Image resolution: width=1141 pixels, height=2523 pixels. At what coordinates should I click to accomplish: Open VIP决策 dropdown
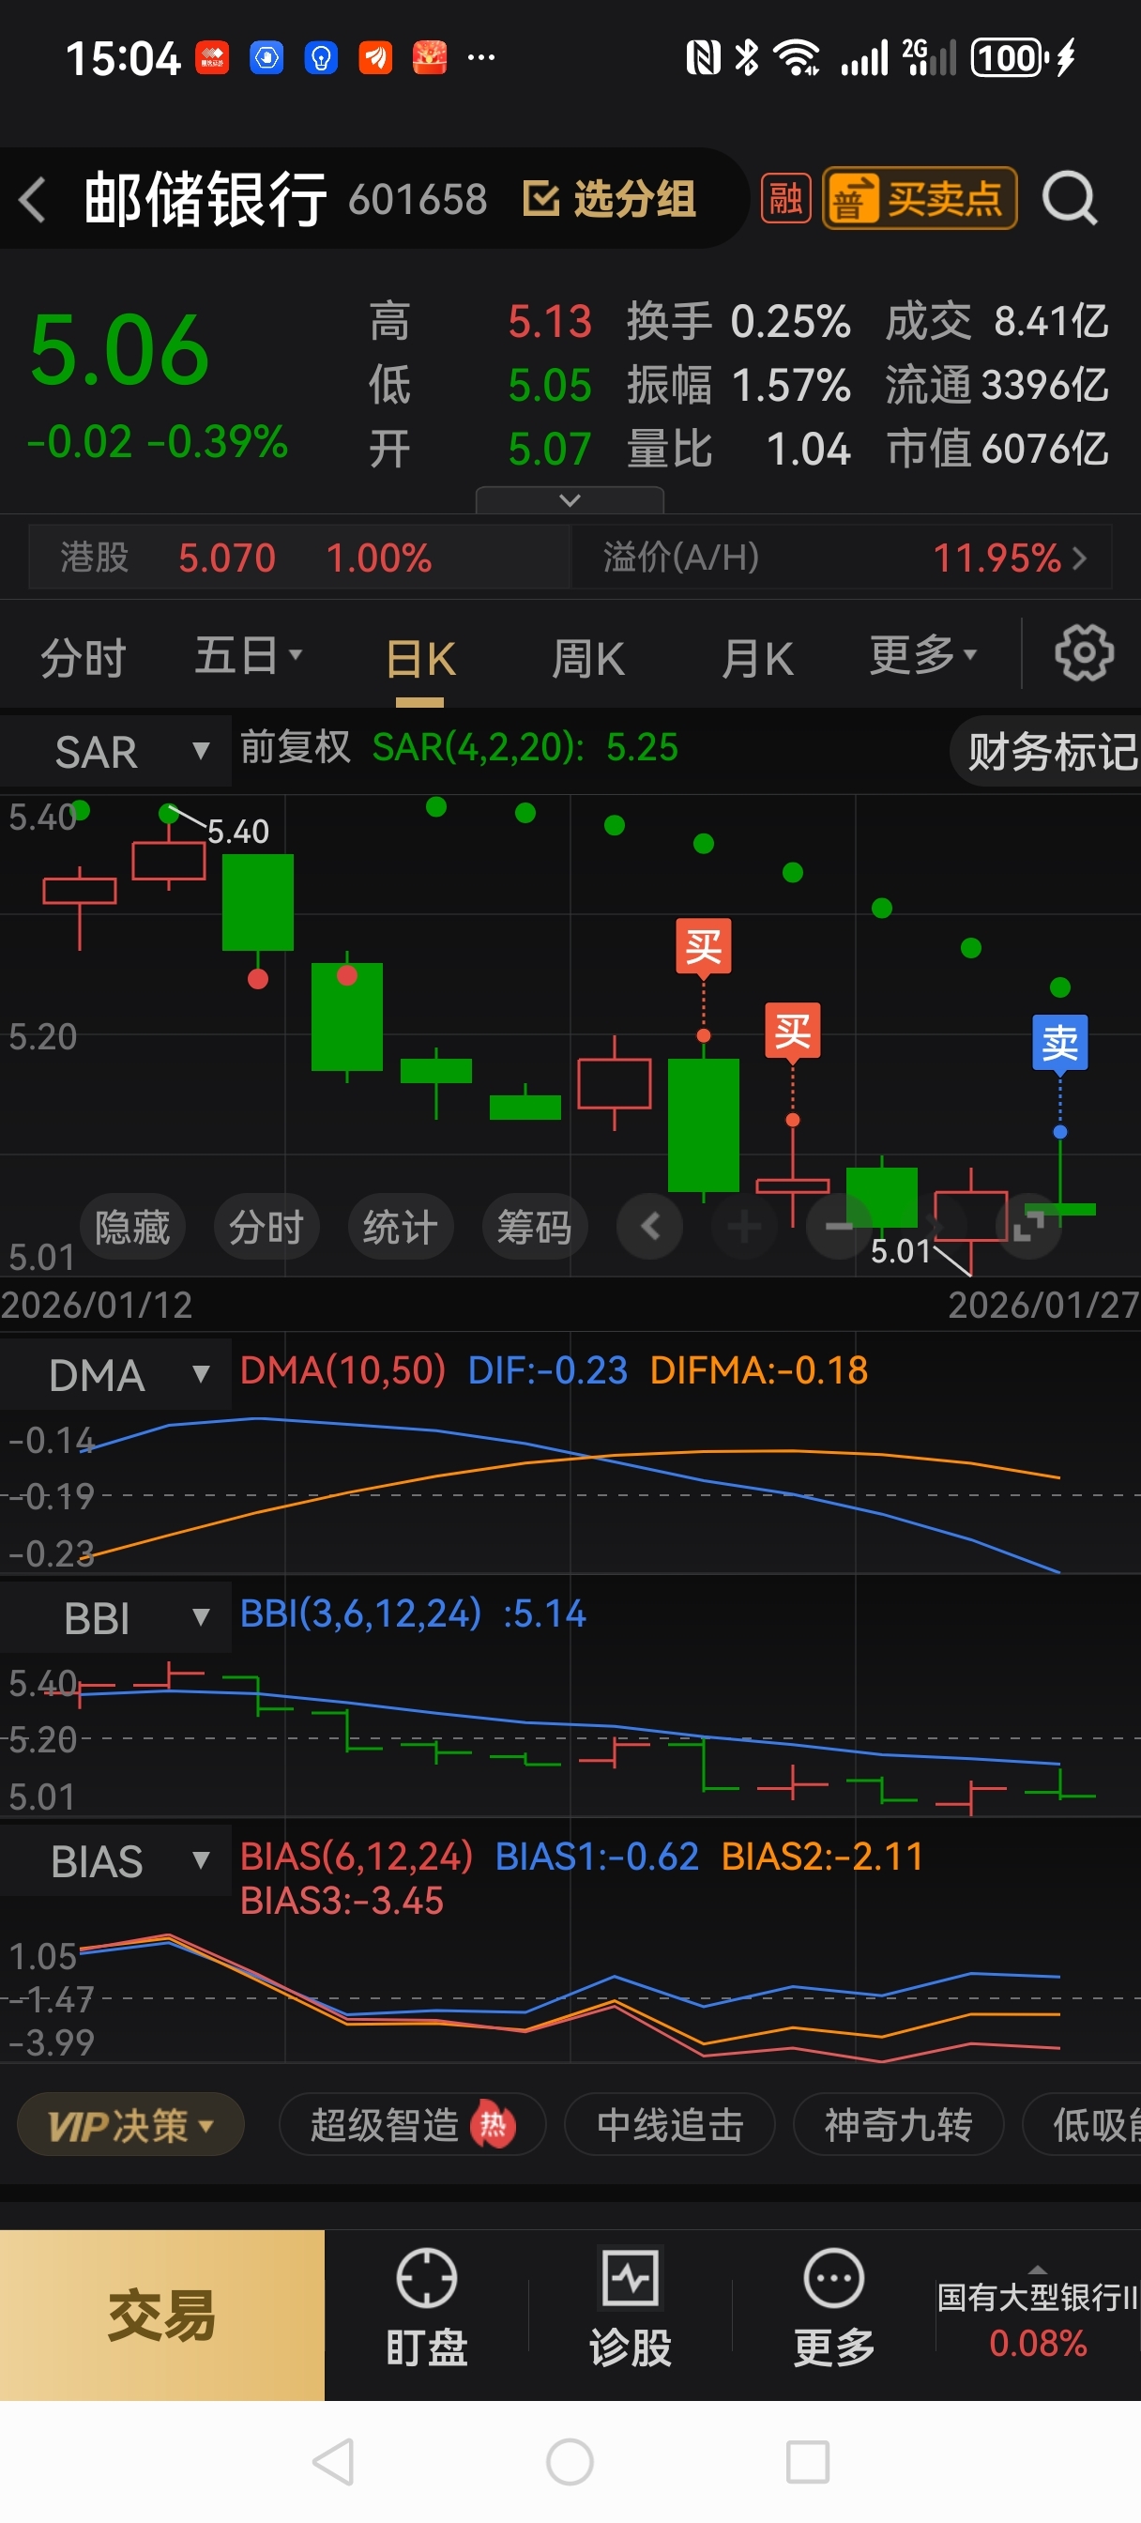[x=130, y=2125]
